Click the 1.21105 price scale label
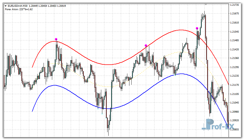244x140 pixels. (235, 94)
